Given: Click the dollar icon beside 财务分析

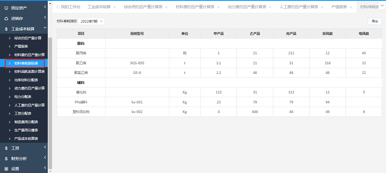Looking at the screenshot, I should click(7, 159).
